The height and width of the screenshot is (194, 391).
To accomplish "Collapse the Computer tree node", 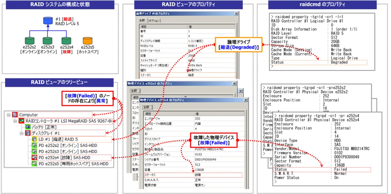I will [x=9, y=115].
